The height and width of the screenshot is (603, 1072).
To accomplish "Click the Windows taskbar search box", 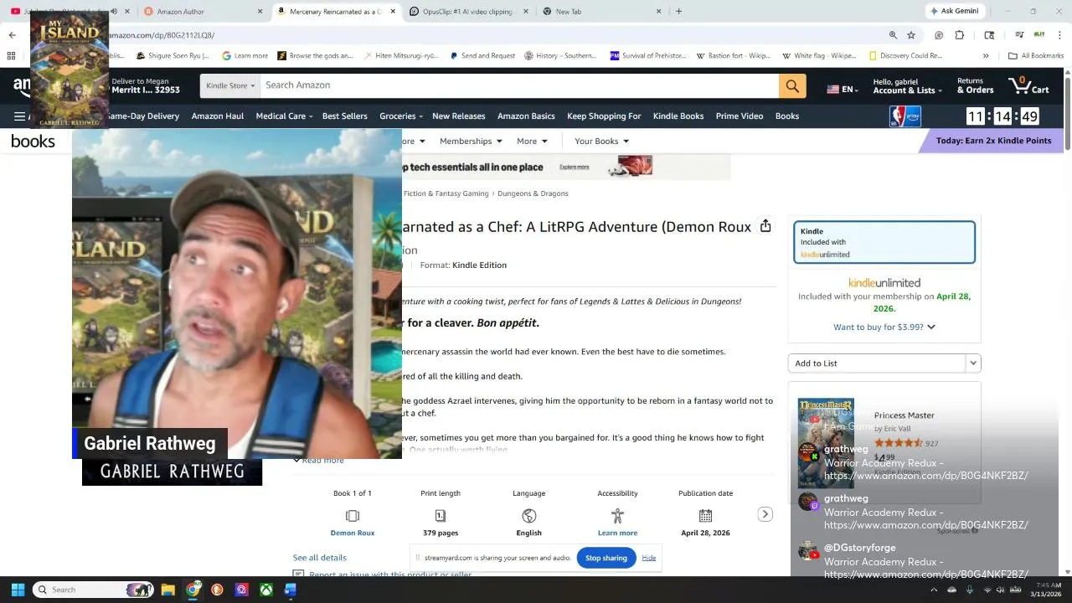I will (94, 590).
